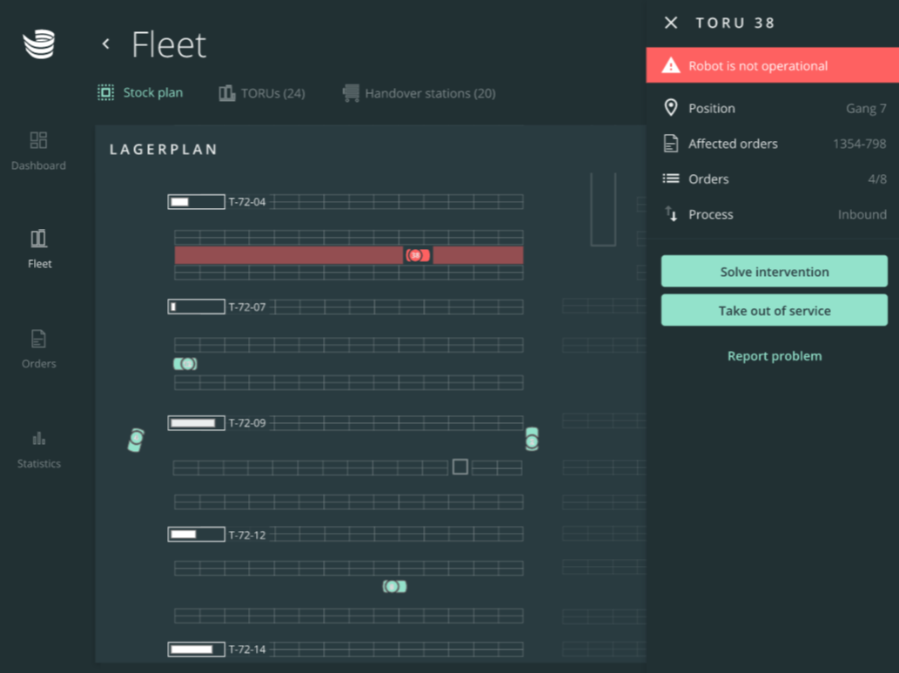
Task: Close the TORU 38 details panel
Action: (671, 23)
